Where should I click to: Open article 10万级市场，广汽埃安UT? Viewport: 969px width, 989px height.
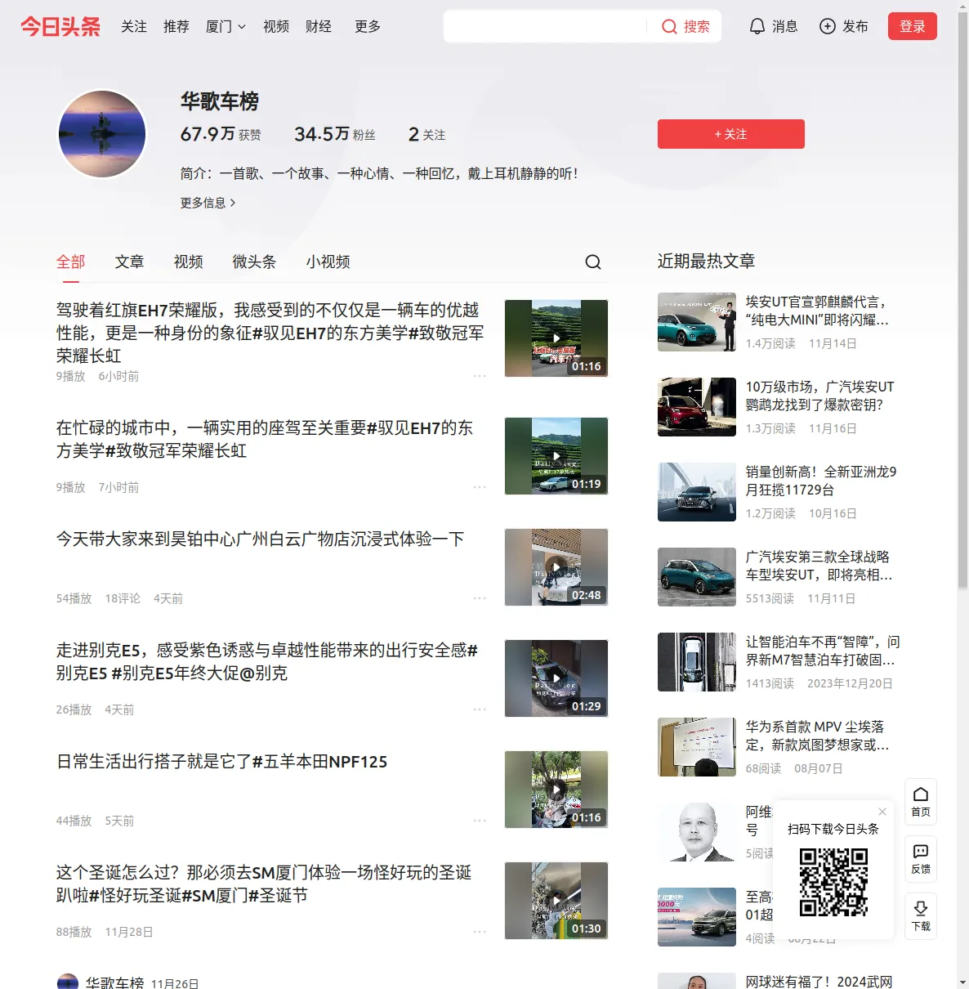point(820,396)
